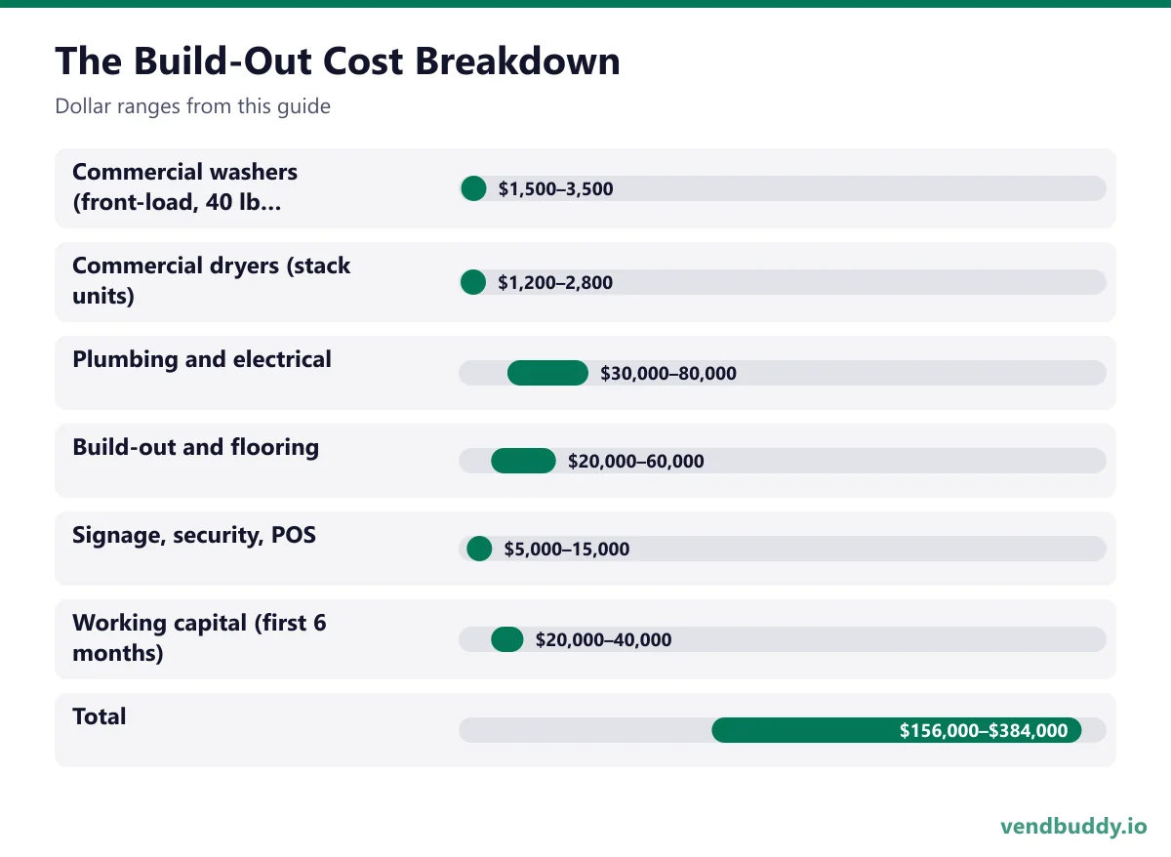The height and width of the screenshot is (857, 1171).
Task: Click the green range dot for Signage, security, POS
Action: click(x=479, y=549)
